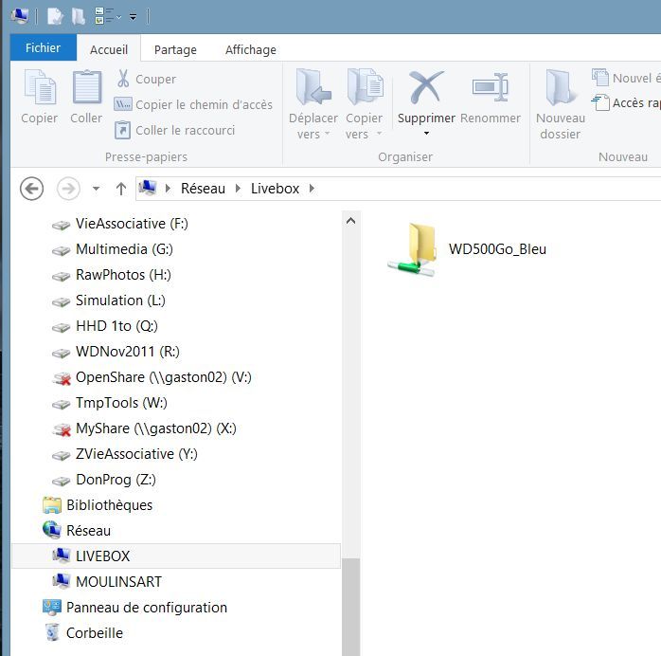Open the Fichier menu

click(43, 48)
